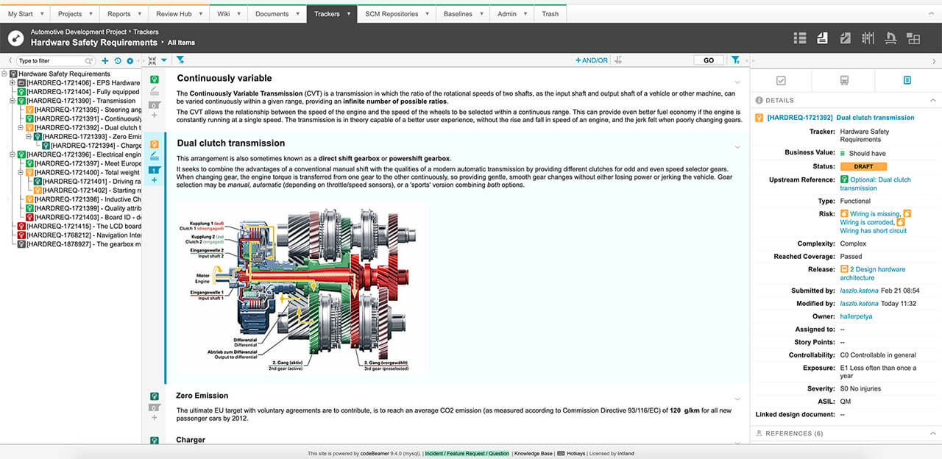Open comments bubble for Dual clutch transmission
This screenshot has width=942, height=459.
[x=154, y=170]
